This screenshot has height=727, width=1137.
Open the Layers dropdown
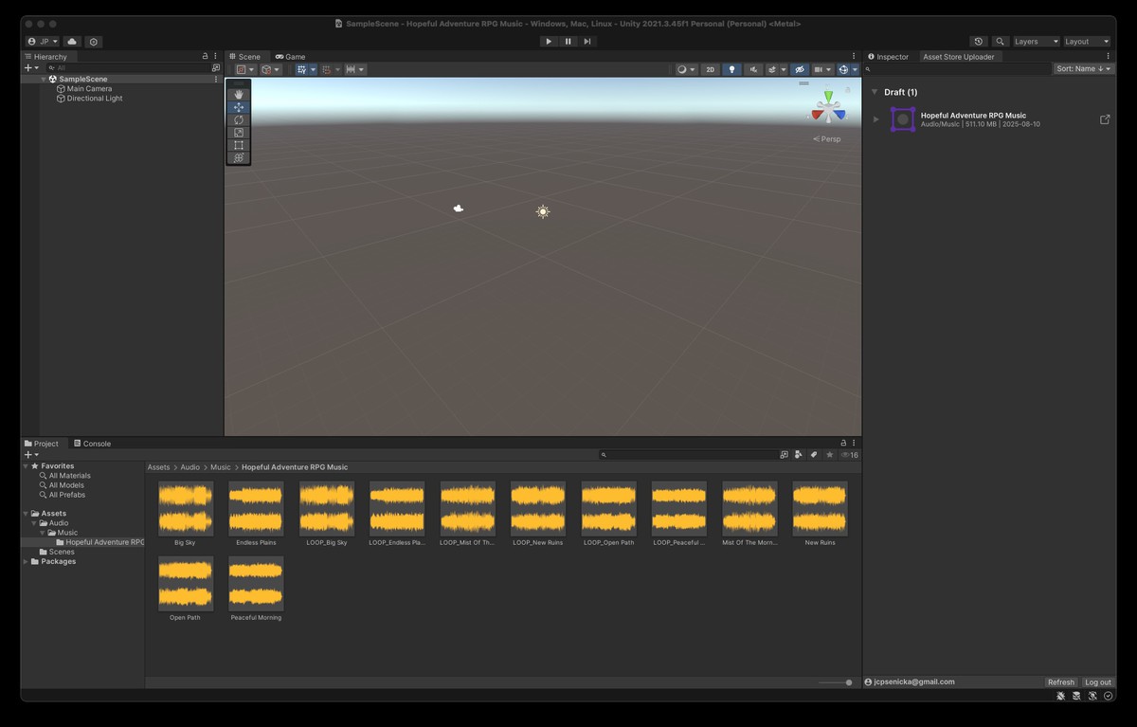(x=1036, y=42)
